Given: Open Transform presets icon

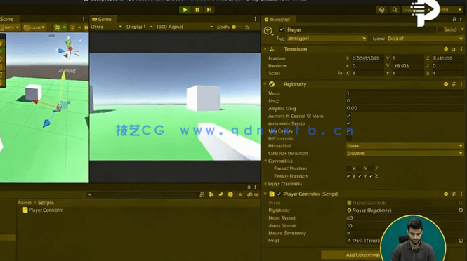Looking at the screenshot, I should pos(454,49).
